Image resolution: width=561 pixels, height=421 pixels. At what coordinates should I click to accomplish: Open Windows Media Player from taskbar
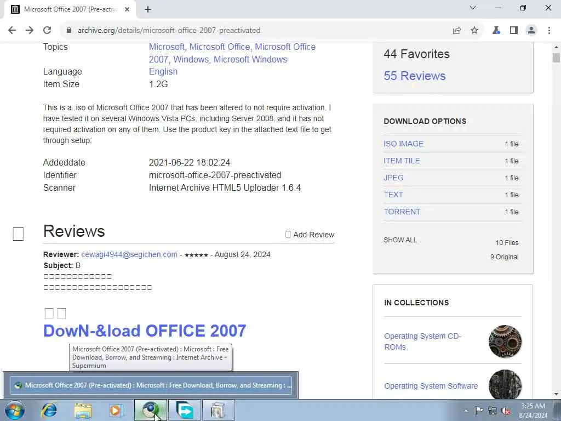(x=116, y=410)
